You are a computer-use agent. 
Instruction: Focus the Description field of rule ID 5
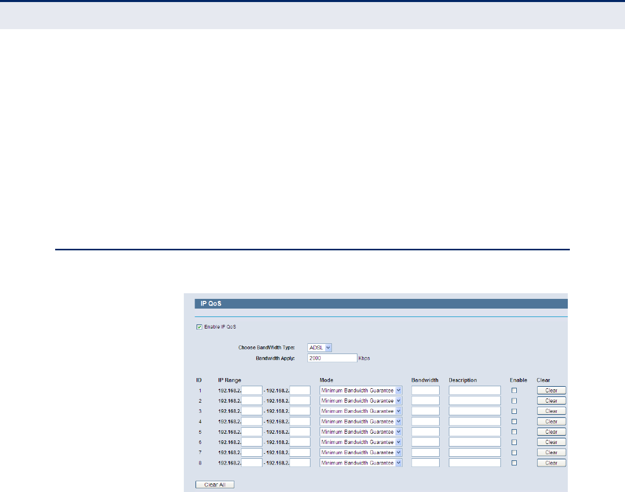click(475, 432)
